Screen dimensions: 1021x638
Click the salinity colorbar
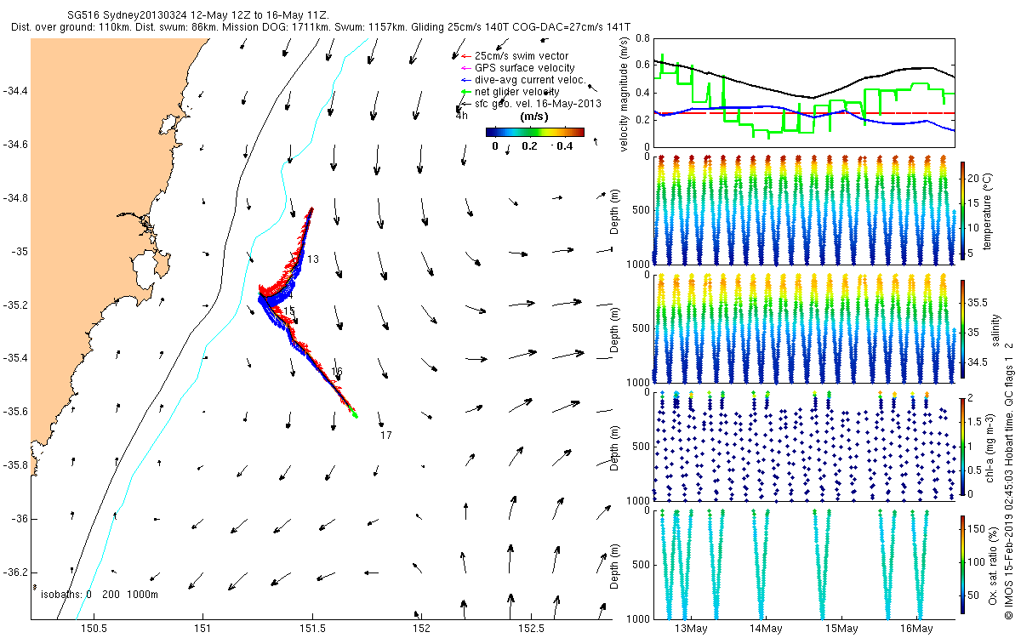[x=962, y=329]
